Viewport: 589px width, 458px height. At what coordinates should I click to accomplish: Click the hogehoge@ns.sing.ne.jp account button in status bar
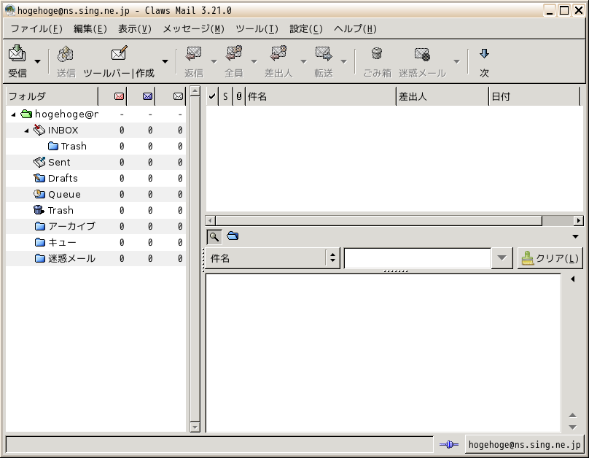coord(524,445)
